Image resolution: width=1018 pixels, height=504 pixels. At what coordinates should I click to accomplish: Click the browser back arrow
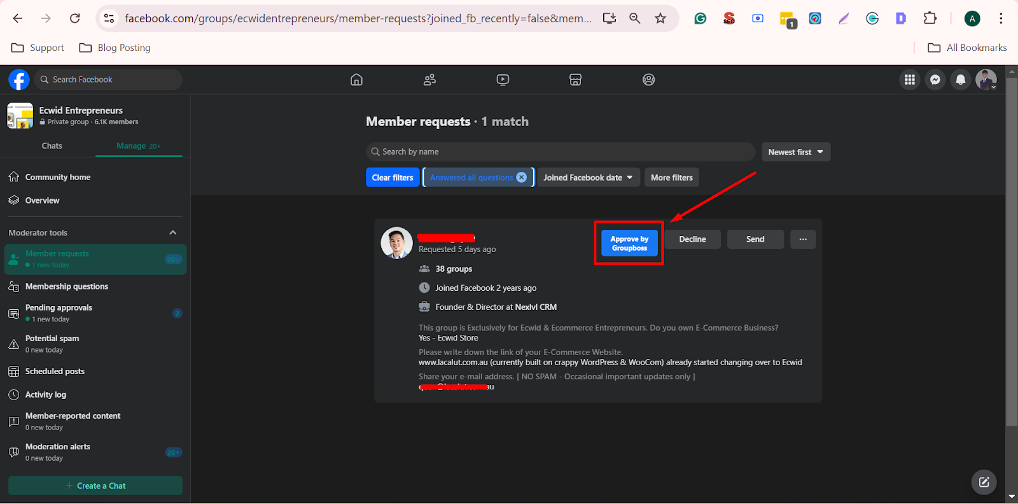pos(18,18)
